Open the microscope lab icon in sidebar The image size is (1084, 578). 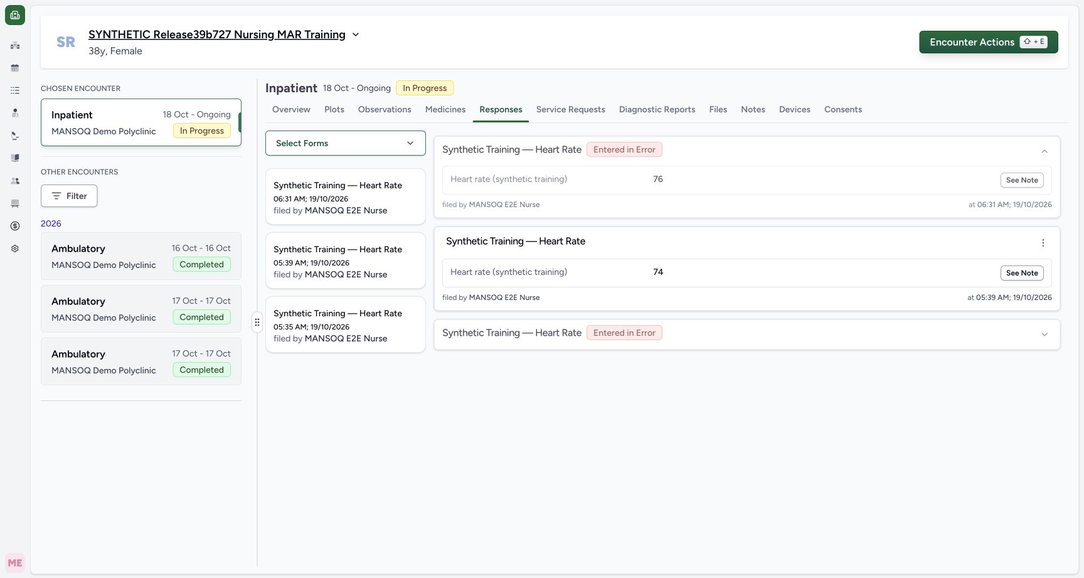coord(15,136)
